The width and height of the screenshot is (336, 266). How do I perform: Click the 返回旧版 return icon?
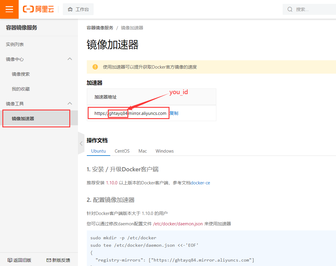pos(10,260)
